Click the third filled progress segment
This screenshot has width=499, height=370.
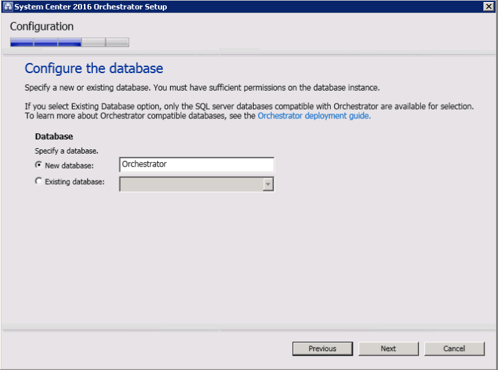(x=69, y=43)
